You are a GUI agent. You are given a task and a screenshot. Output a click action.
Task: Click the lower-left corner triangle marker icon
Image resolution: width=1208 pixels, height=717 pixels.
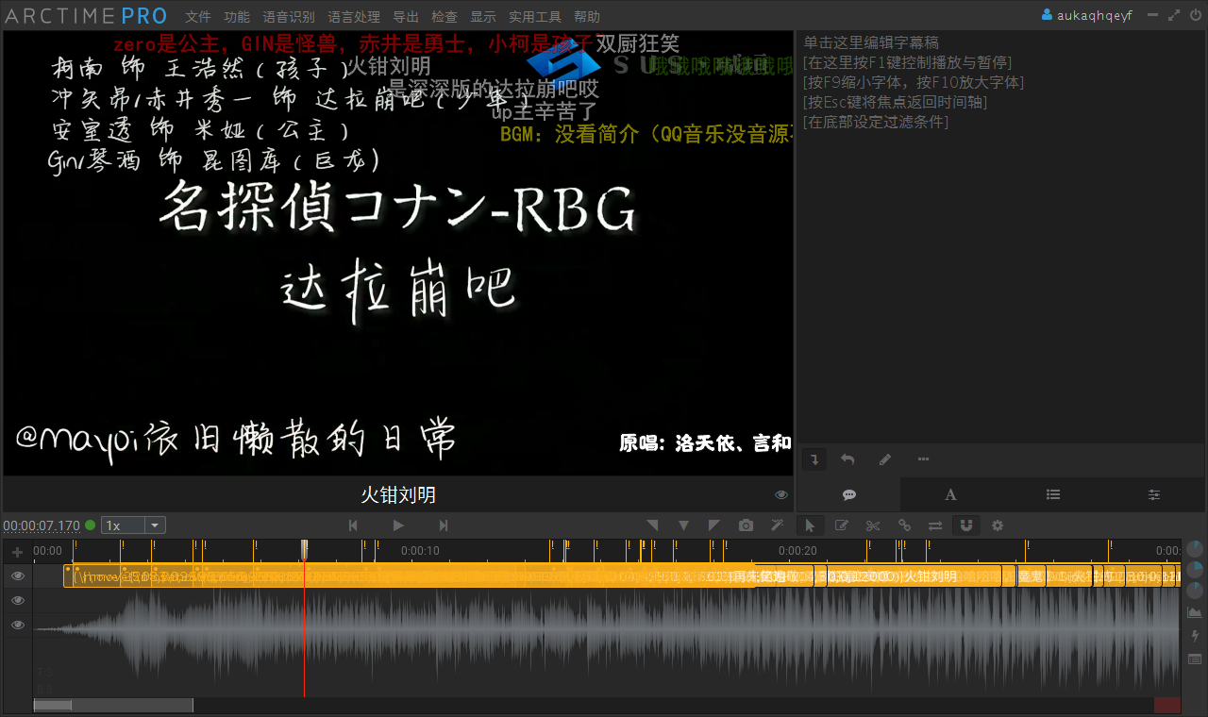714,525
